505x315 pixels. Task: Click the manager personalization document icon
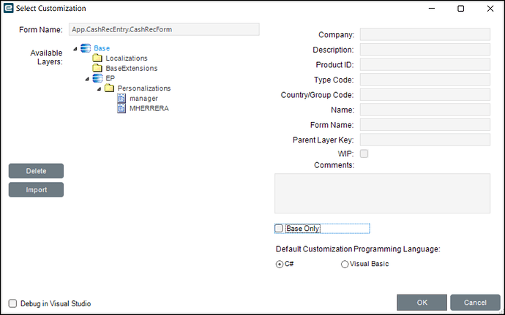click(121, 98)
